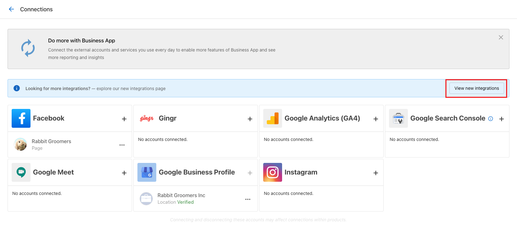Click the Do more with Business App title
Screen dimensions: 517x226
click(81, 40)
